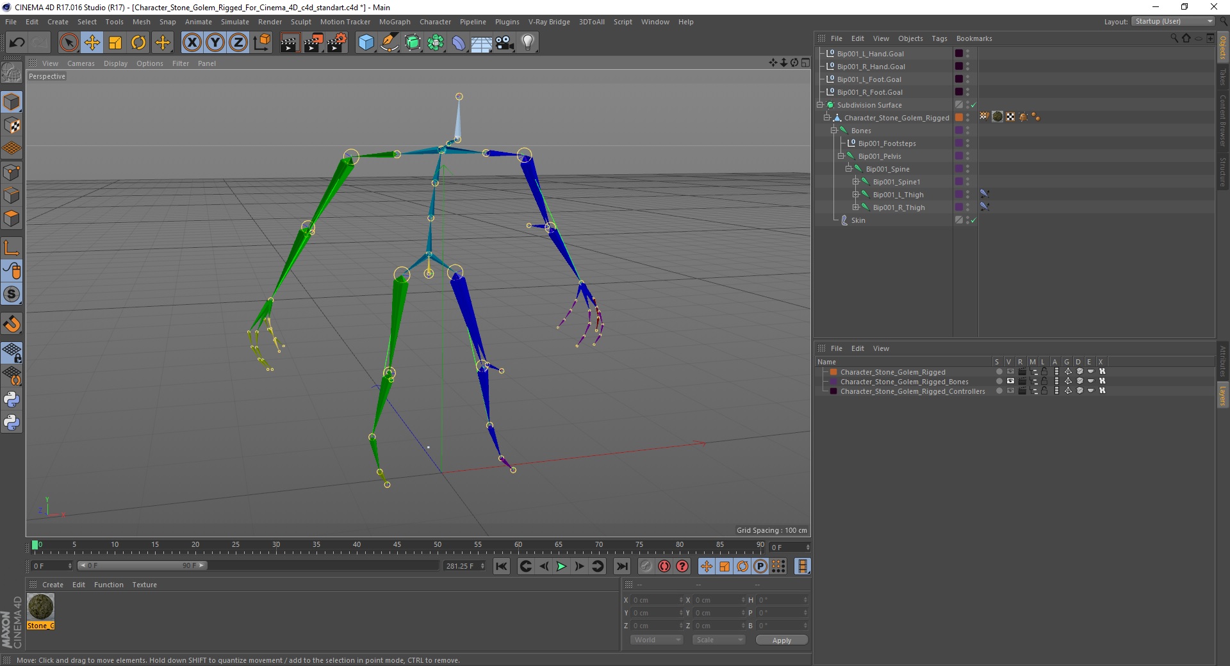The image size is (1230, 666).
Task: Enable the Axis mode L icon
Action: (12, 248)
